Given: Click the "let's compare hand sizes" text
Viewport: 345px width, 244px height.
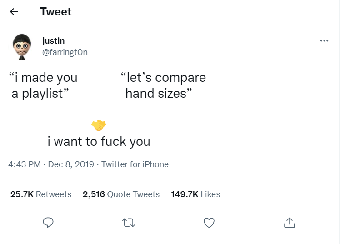Looking at the screenshot, I should pos(163,85).
